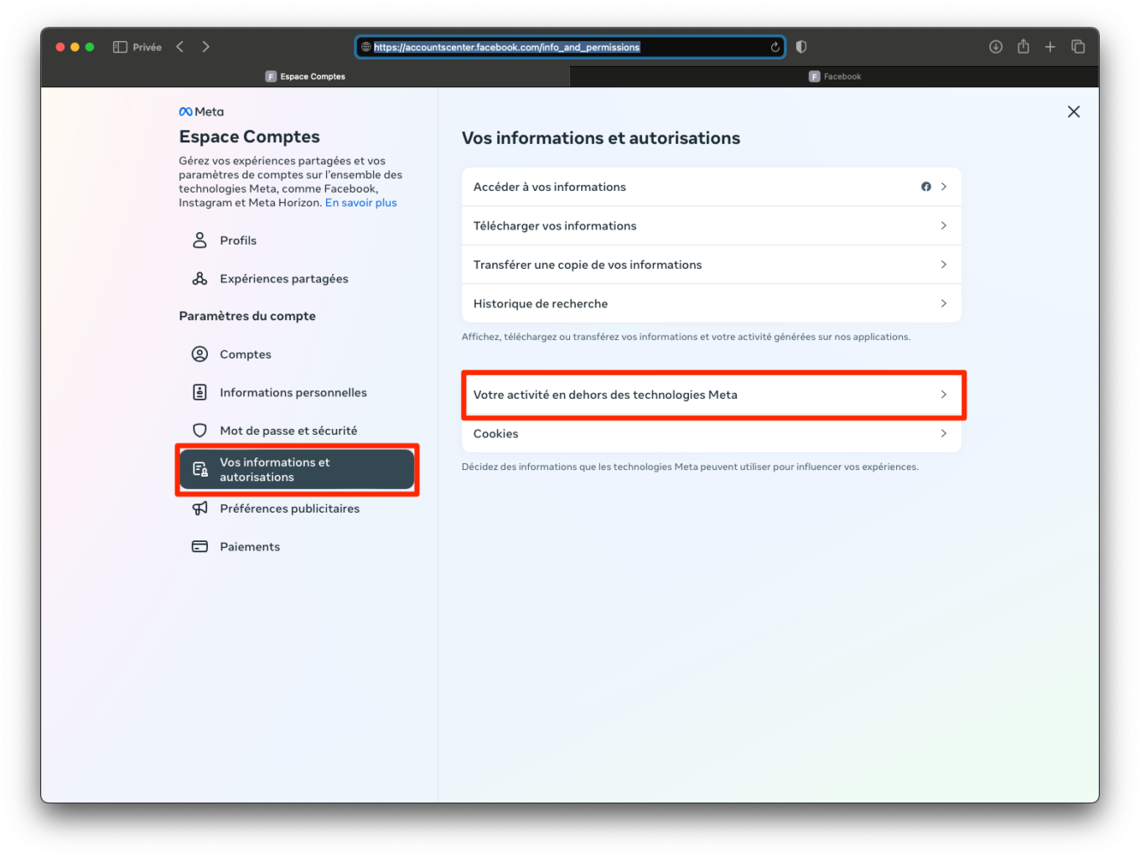The image size is (1140, 857).
Task: Select Informations personnelles menu item
Action: coord(297,392)
